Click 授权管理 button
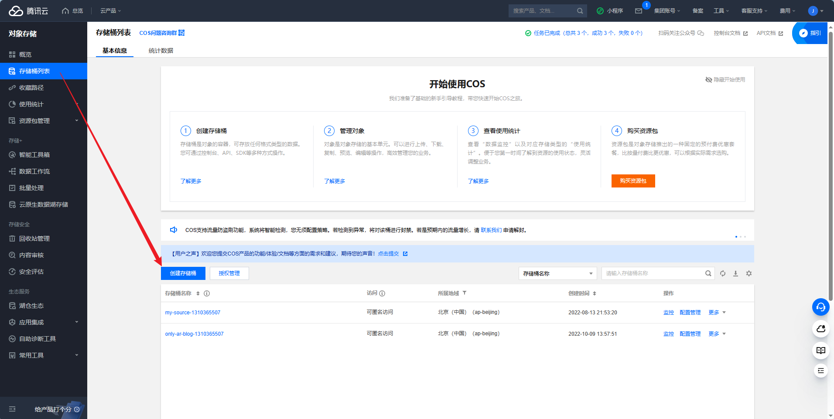Image resolution: width=834 pixels, height=419 pixels. pos(229,273)
